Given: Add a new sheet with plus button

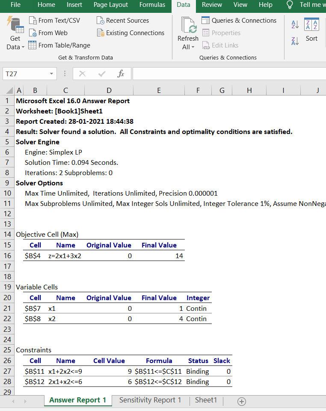Looking at the screenshot, I should 242,401.
